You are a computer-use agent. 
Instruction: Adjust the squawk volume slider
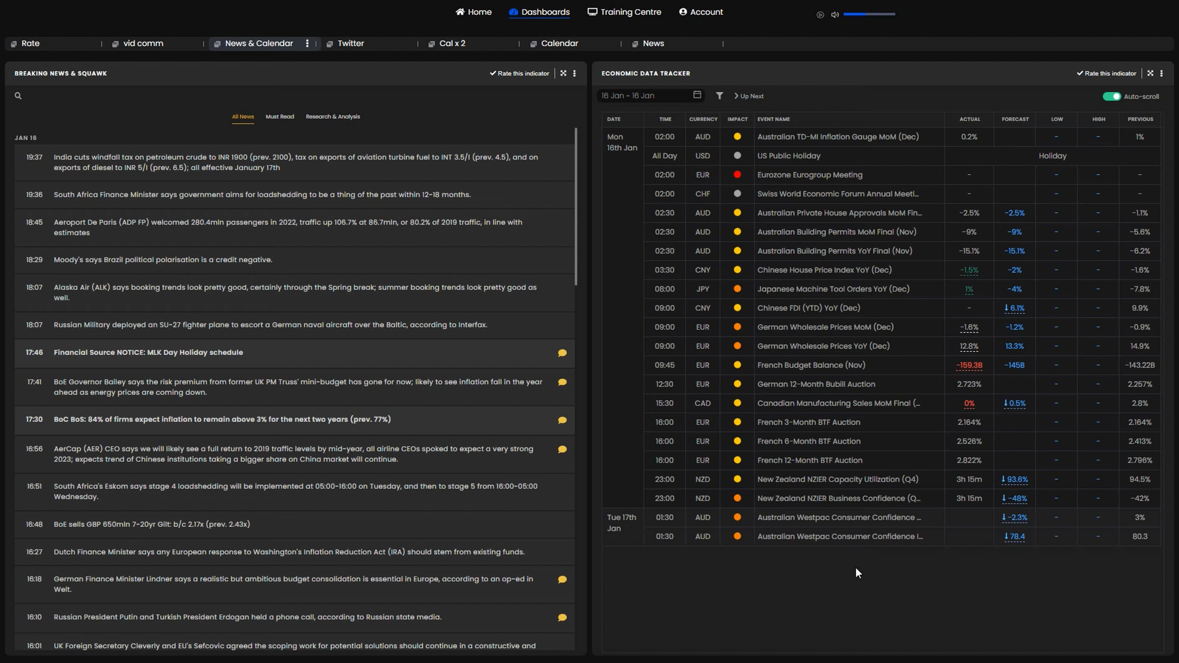point(869,14)
